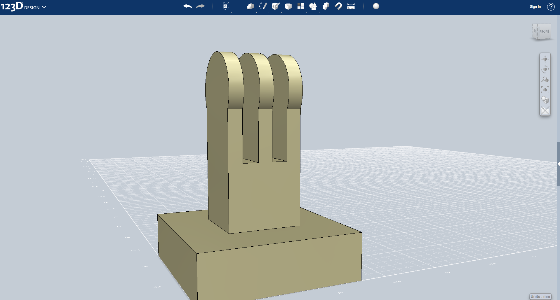Click Sign In link
The height and width of the screenshot is (300, 560).
tap(535, 7)
